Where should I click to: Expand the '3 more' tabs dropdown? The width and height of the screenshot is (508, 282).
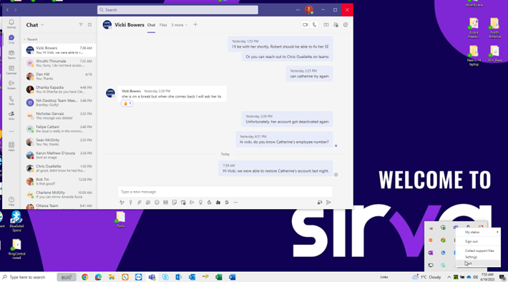pos(179,25)
